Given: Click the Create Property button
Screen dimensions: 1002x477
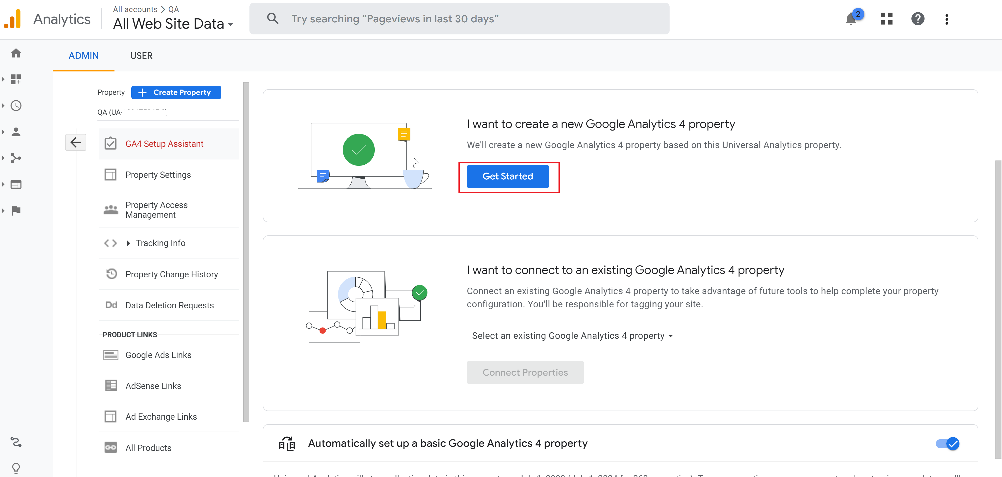Looking at the screenshot, I should coord(176,92).
